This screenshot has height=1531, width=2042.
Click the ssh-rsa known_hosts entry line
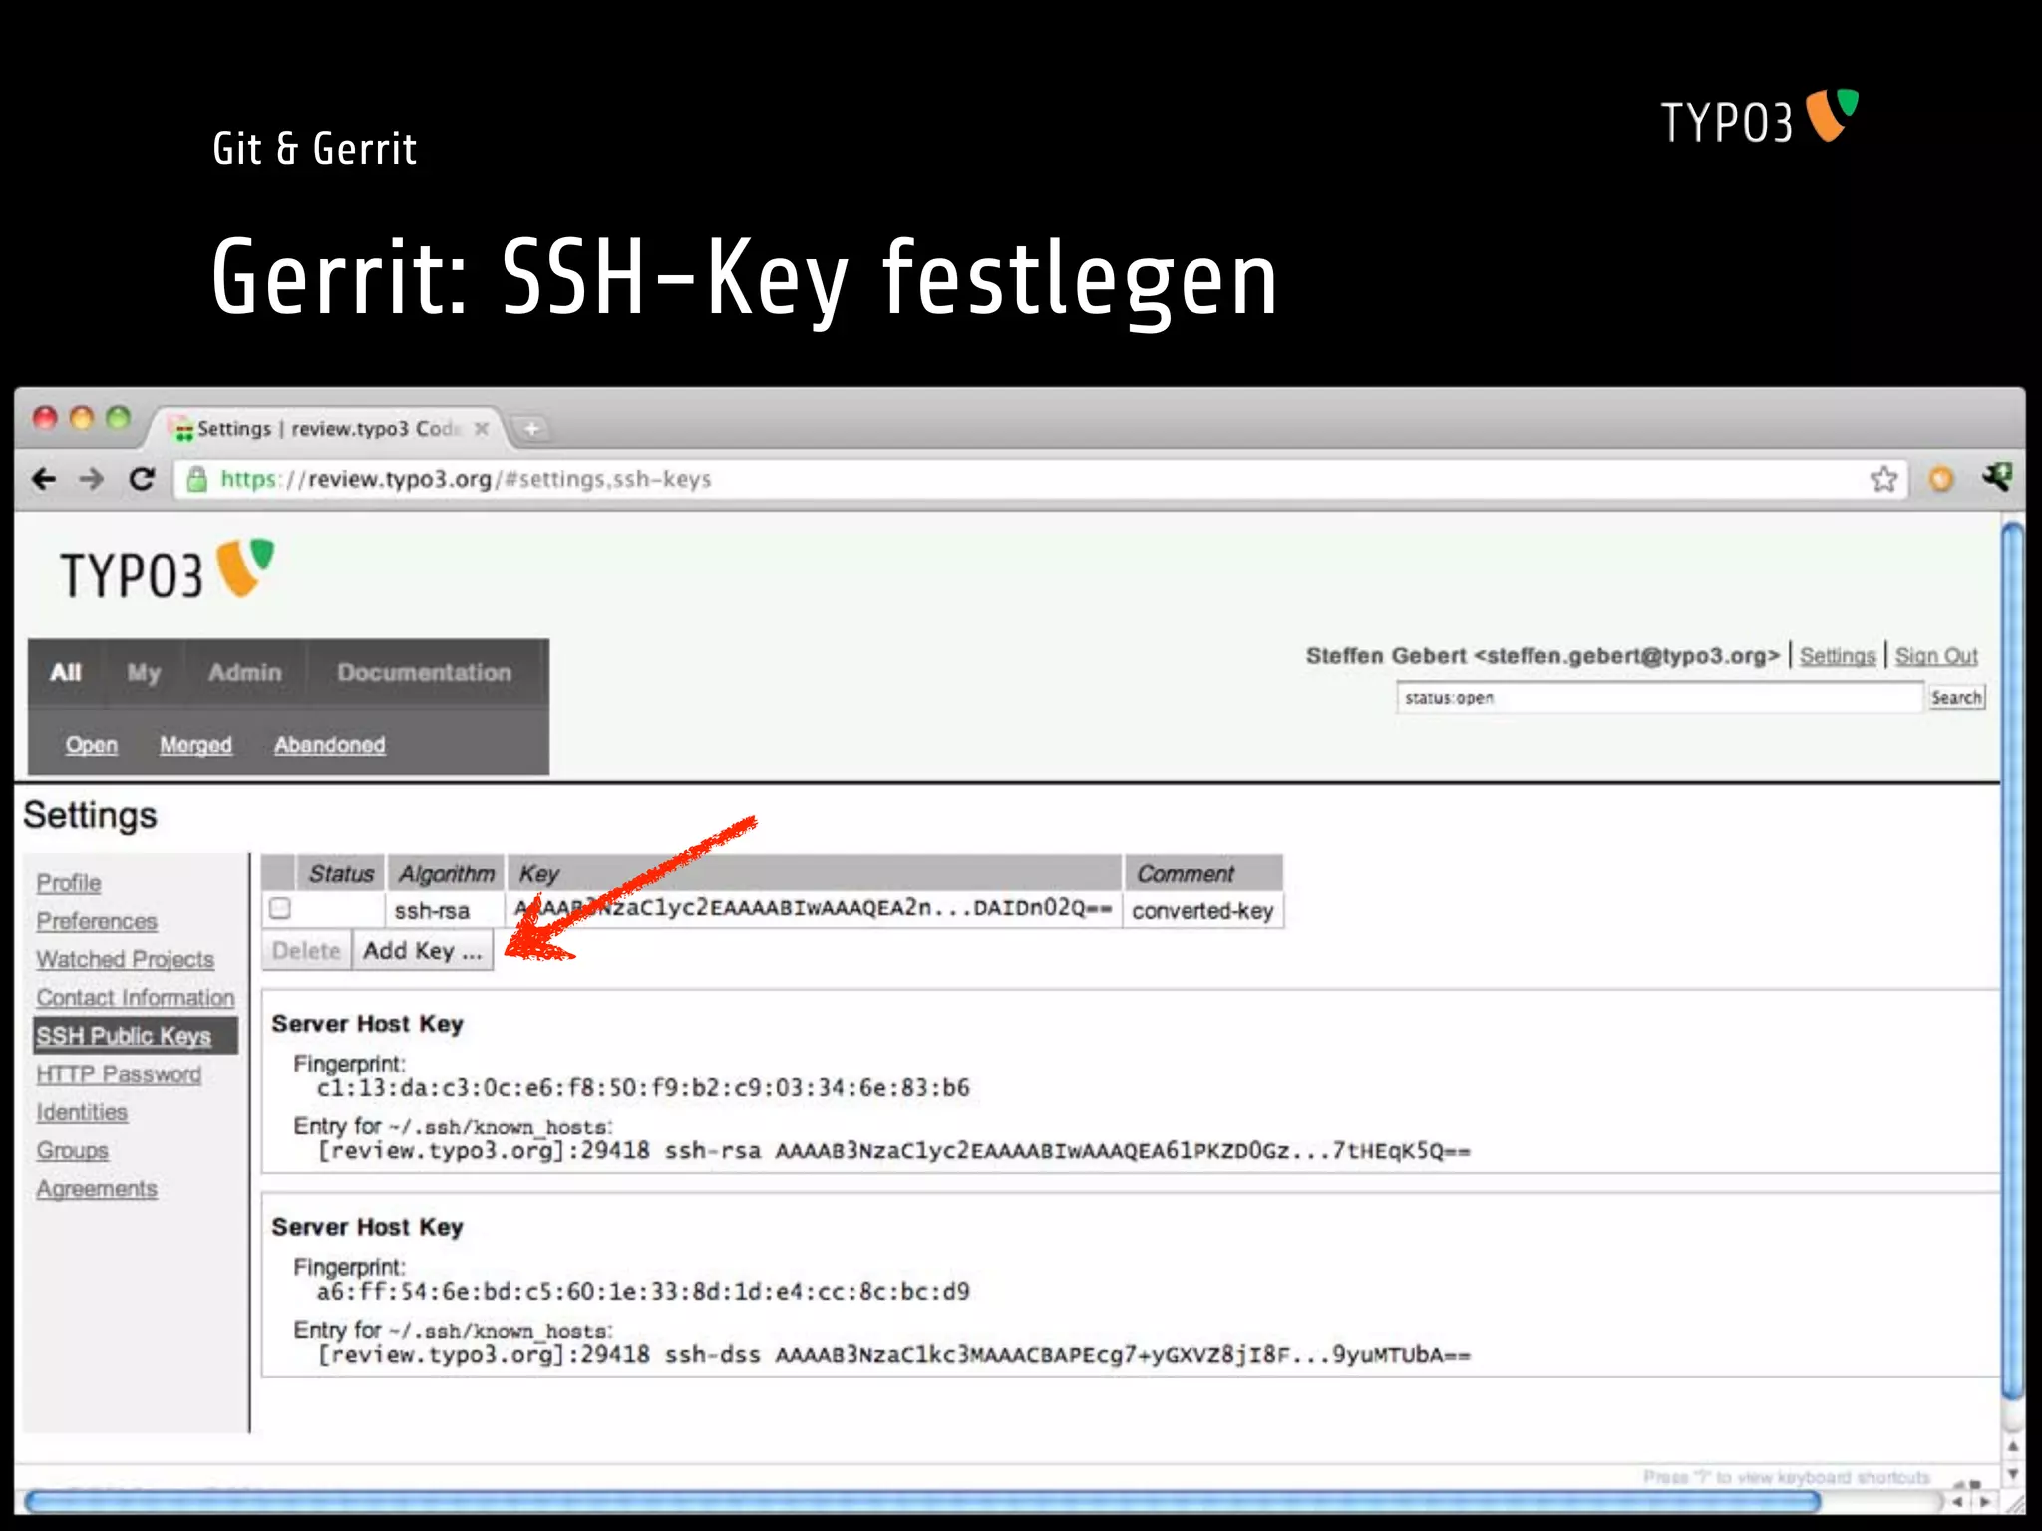[x=894, y=1151]
